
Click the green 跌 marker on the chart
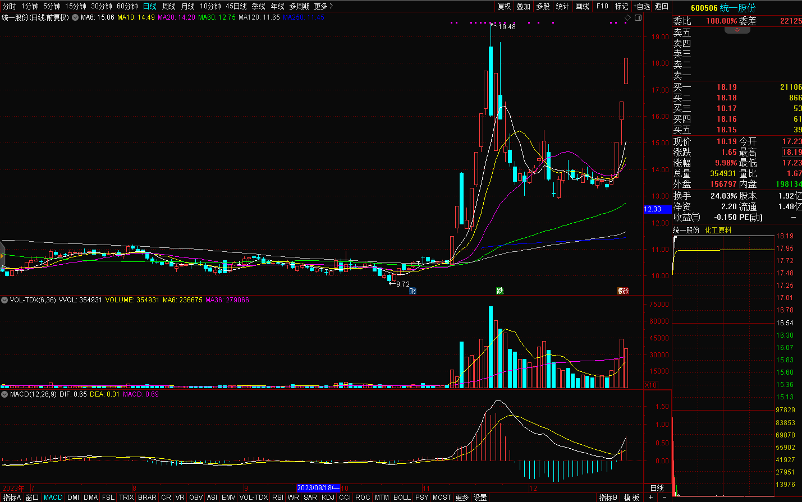coord(499,291)
